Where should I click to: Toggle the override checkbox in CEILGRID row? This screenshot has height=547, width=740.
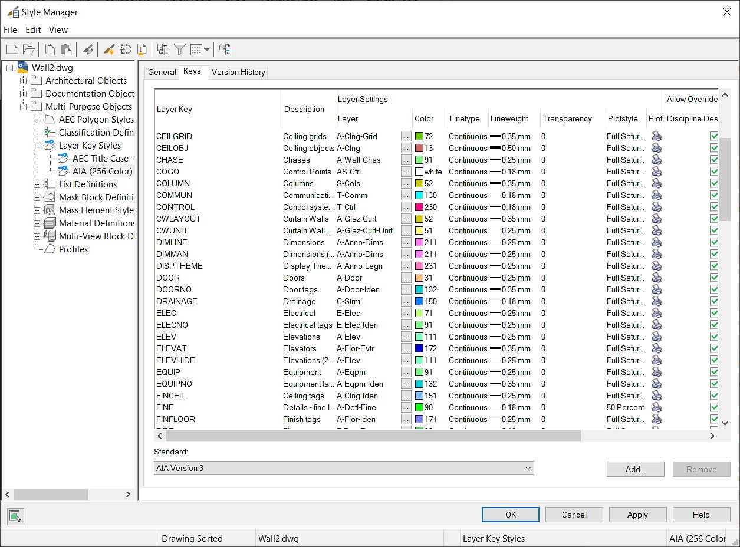click(714, 136)
